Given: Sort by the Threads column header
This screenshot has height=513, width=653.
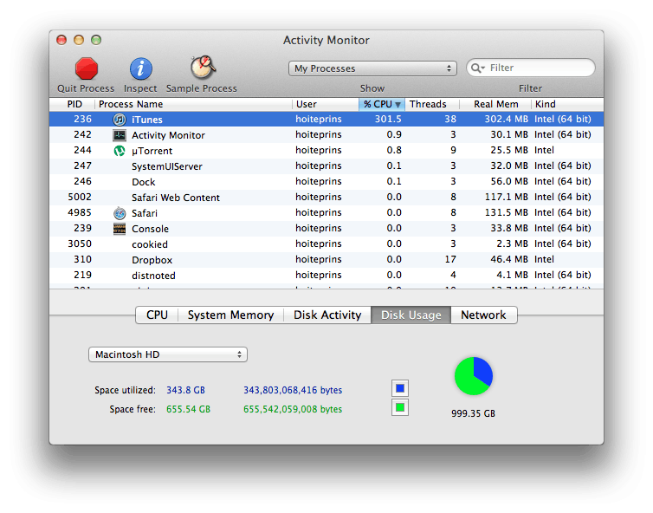Looking at the screenshot, I should point(432,104).
